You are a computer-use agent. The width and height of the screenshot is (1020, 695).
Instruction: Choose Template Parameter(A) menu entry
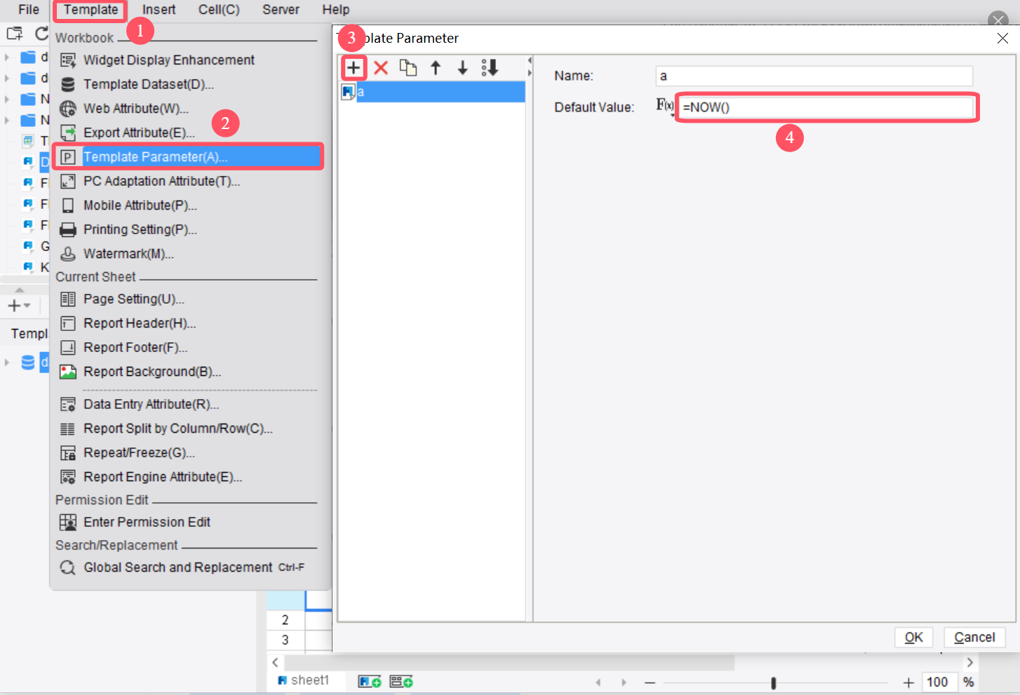click(x=188, y=156)
